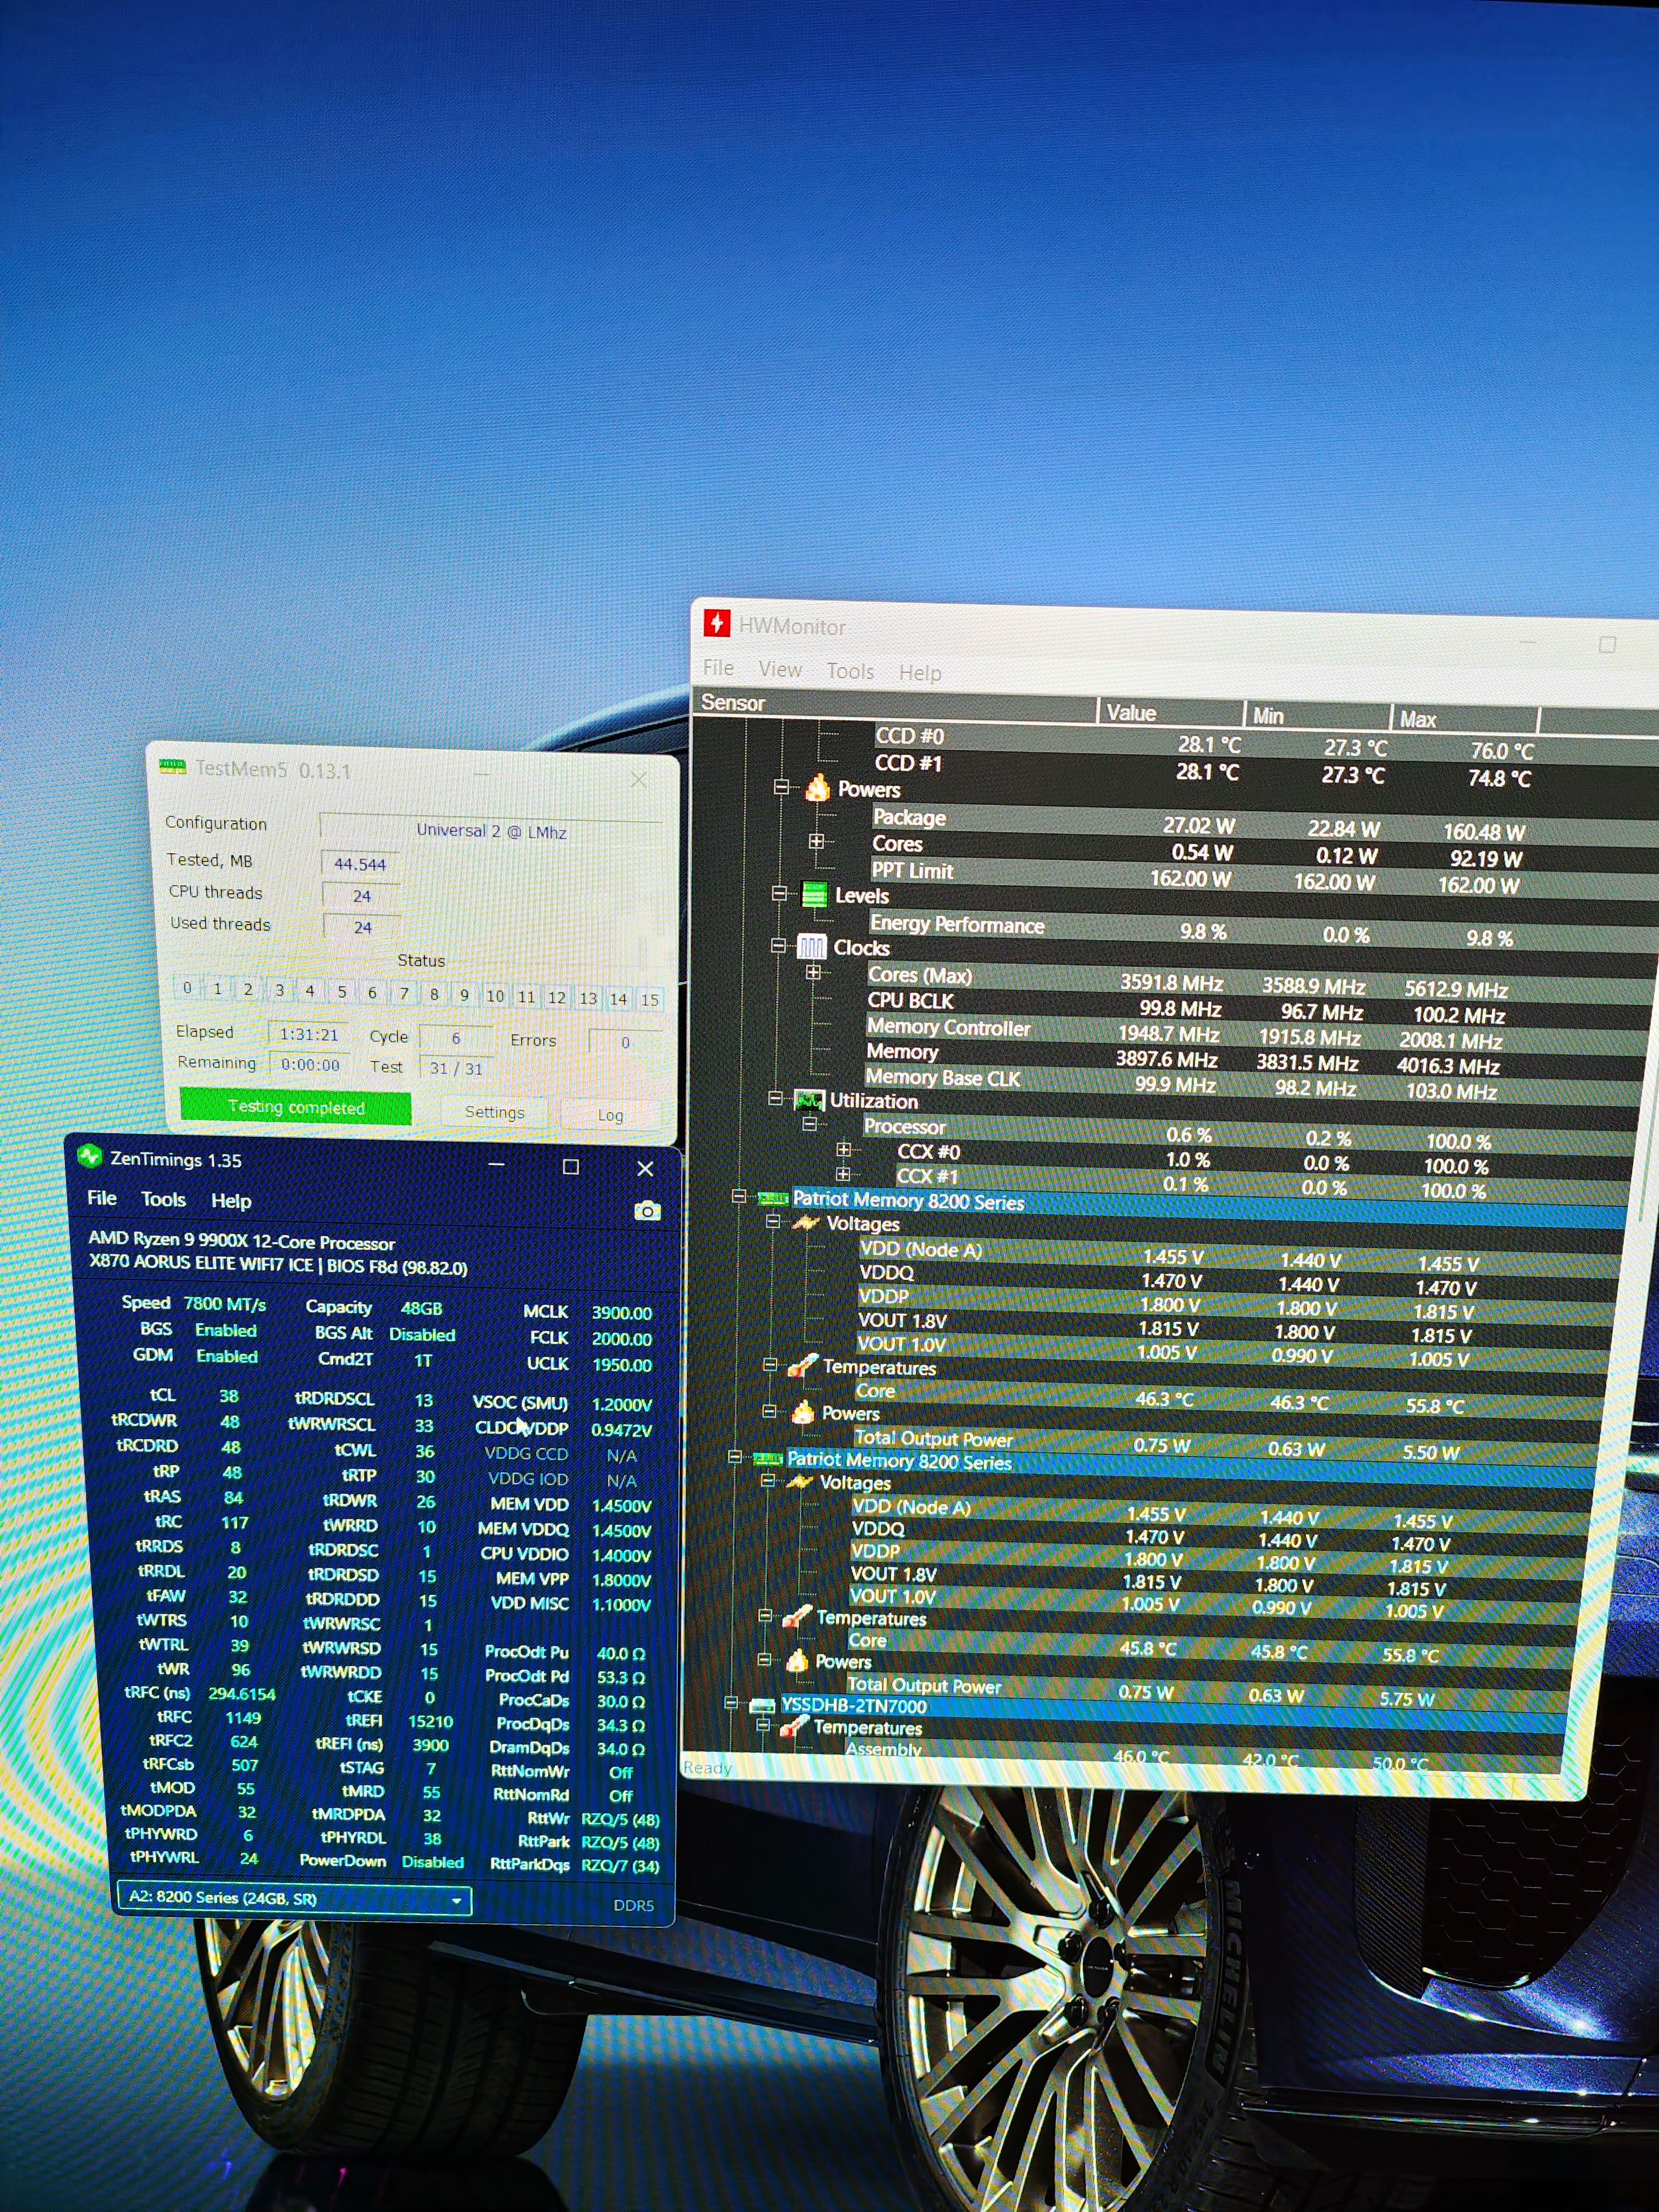Click the TestMem5 title bar icon
1659x2212 pixels.
click(172, 766)
